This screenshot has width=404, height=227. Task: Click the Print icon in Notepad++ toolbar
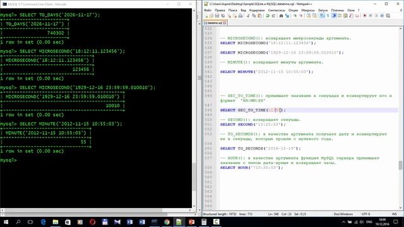point(241,16)
